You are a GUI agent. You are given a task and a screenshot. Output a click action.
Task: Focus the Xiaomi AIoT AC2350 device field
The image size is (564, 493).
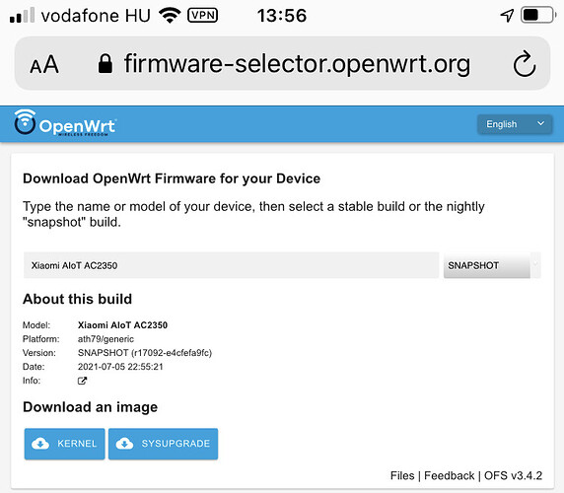[x=232, y=265]
